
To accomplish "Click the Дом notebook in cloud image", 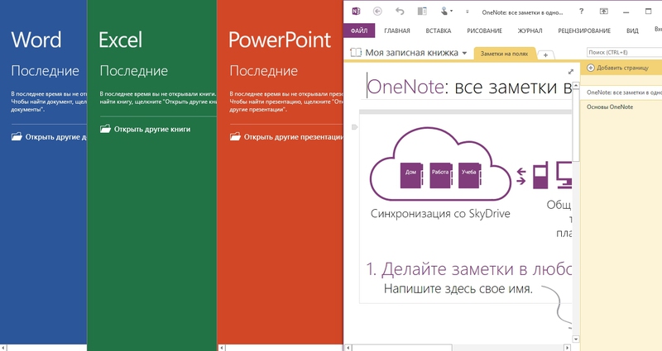I will [x=411, y=175].
